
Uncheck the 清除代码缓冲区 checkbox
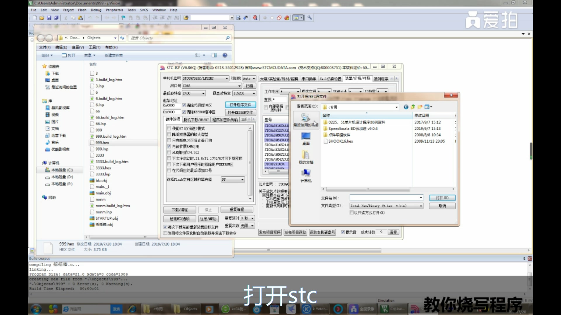pos(184,105)
